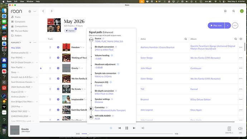247x139 pixels.
Task: Open playlists section more options
Action: 35,42
